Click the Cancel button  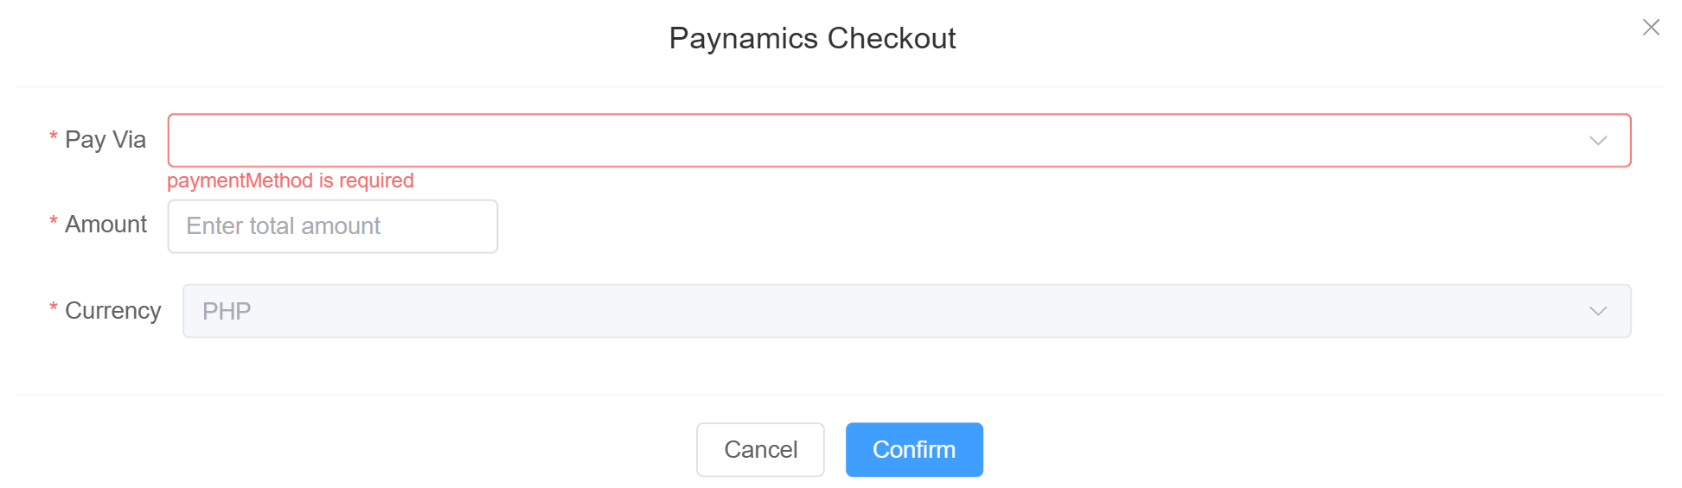(x=760, y=450)
